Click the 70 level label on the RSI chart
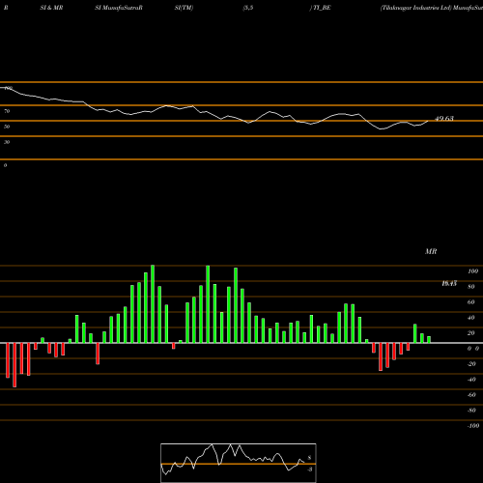This screenshot has width=483, height=483. (7, 111)
